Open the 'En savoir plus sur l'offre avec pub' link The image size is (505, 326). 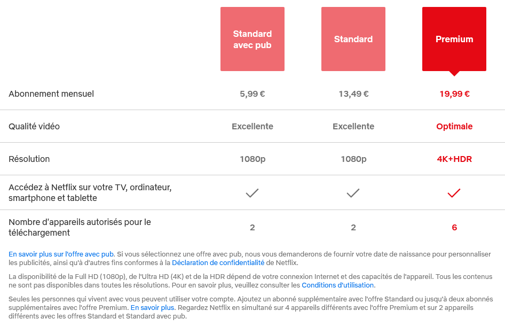click(x=61, y=254)
